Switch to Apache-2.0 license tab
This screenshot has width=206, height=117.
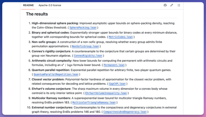(x=50, y=5)
